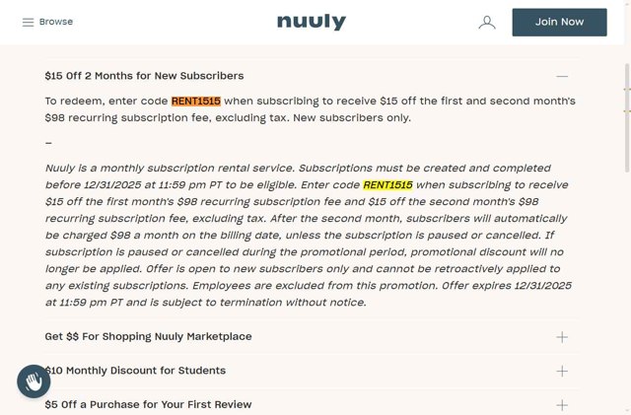Open the hamburger Browse menu icon
631x415 pixels.
point(28,22)
